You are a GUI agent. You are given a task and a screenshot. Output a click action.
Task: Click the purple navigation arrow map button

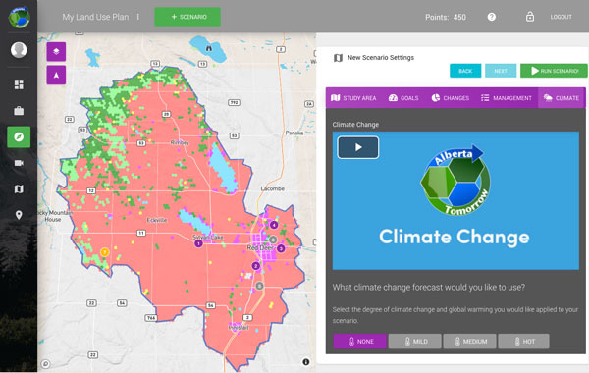(x=56, y=75)
